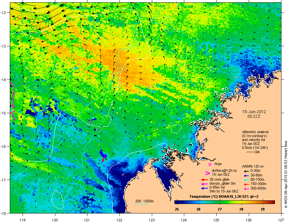The width and height of the screenshot is (288, 223).
Task: Click the latitude axis label '-15'
Action: coord(4,113)
